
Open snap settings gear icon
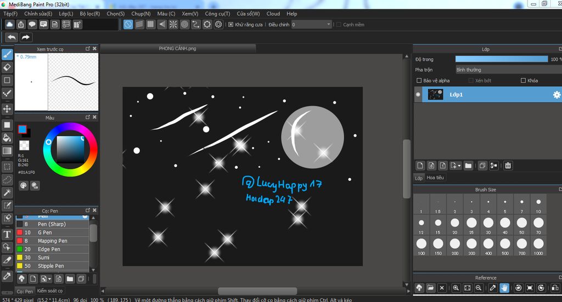(x=218, y=24)
